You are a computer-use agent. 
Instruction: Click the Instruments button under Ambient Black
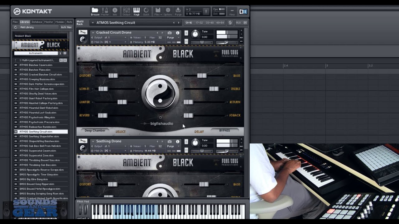click(36, 53)
